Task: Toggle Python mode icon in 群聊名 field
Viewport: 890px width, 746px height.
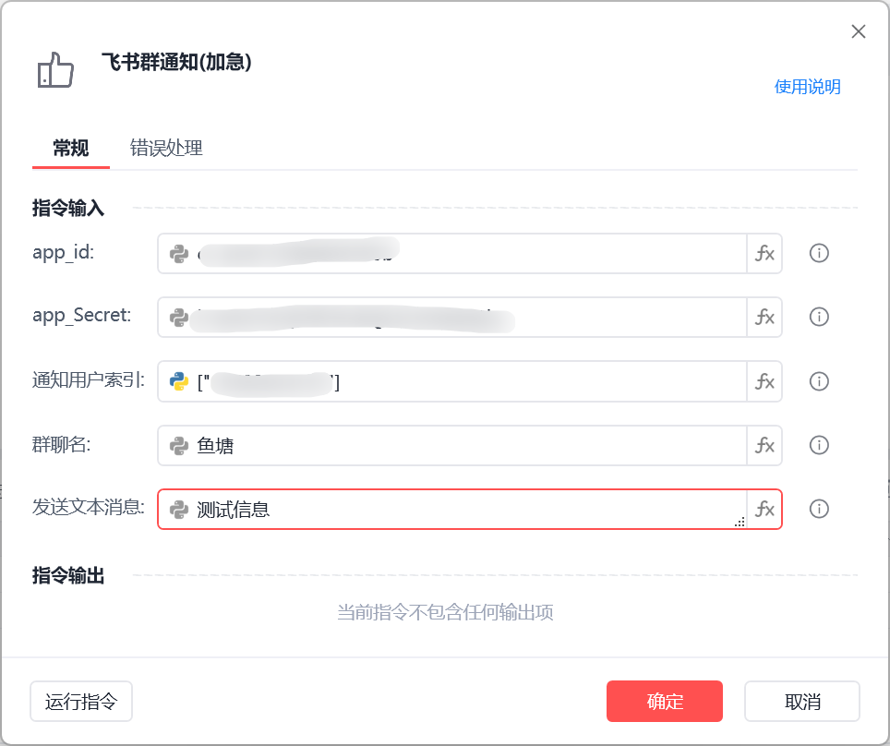Action: (179, 445)
